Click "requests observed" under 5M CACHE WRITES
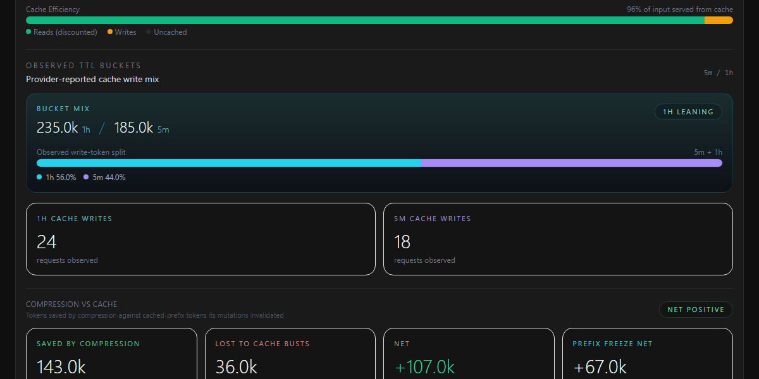Image resolution: width=759 pixels, height=379 pixels. [424, 260]
